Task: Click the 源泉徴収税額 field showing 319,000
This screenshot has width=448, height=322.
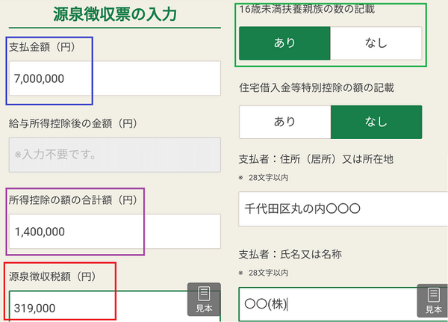Action: pos(115,306)
